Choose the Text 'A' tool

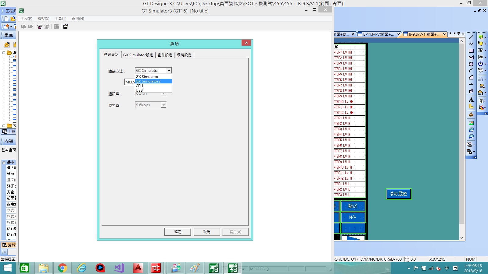click(x=471, y=100)
